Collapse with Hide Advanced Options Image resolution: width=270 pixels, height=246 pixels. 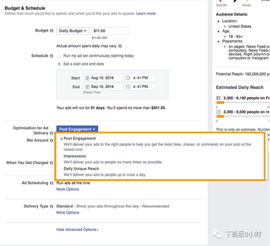(77, 230)
